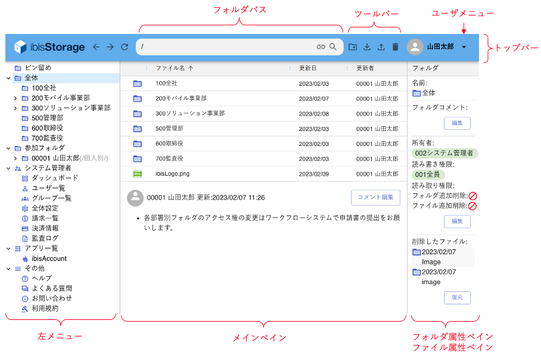Click the download icon in the top toolbar
541x358 pixels.
click(367, 47)
